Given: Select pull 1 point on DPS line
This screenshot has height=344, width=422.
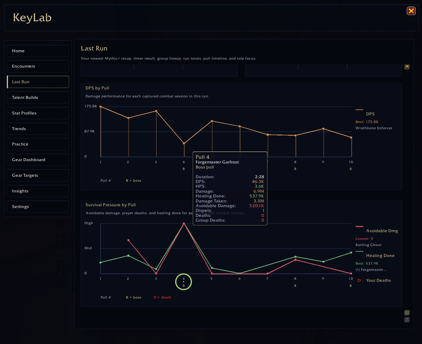Looking at the screenshot, I should [x=101, y=107].
